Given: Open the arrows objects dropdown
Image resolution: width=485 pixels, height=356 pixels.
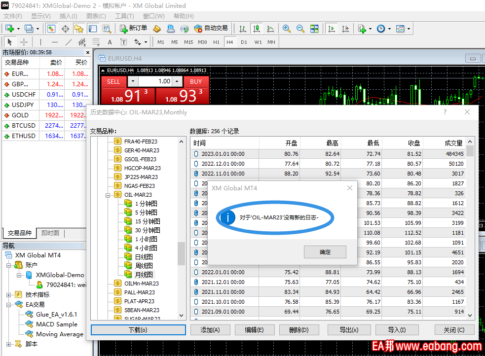Looking at the screenshot, I should click(146, 42).
